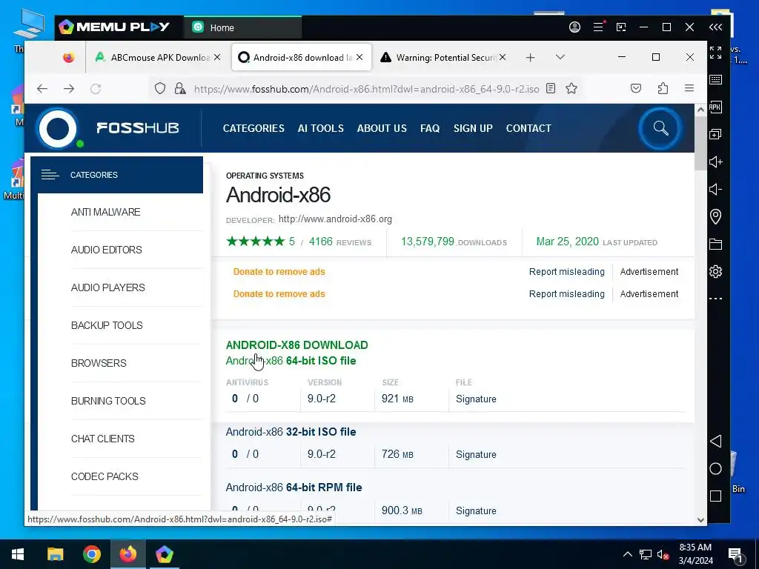
Task: Open Firefox extensions puzzle icon
Action: 663,89
